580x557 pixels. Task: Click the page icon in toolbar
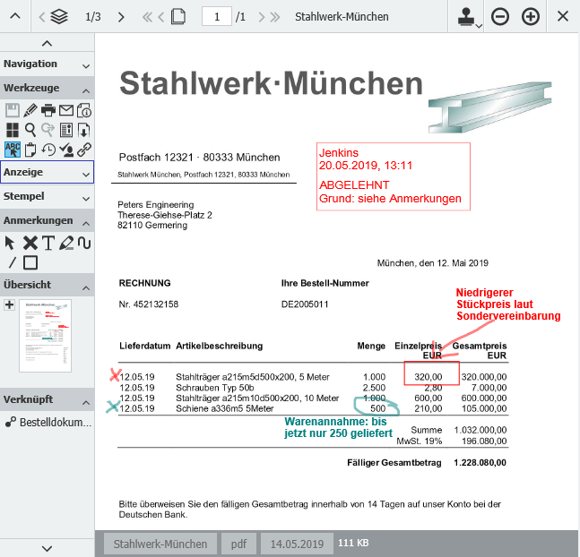(178, 17)
